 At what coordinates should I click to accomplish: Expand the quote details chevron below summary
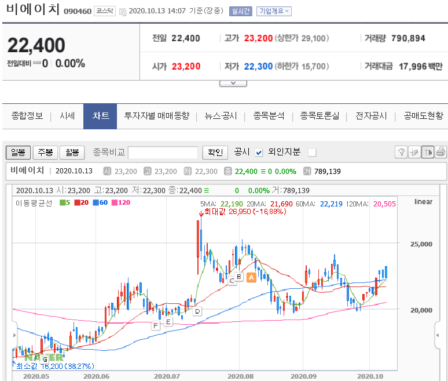click(x=233, y=84)
